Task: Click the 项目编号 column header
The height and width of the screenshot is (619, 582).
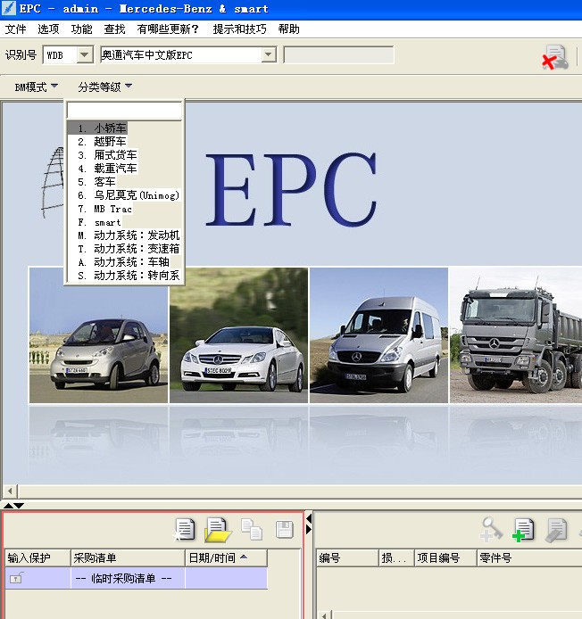Action: point(445,557)
